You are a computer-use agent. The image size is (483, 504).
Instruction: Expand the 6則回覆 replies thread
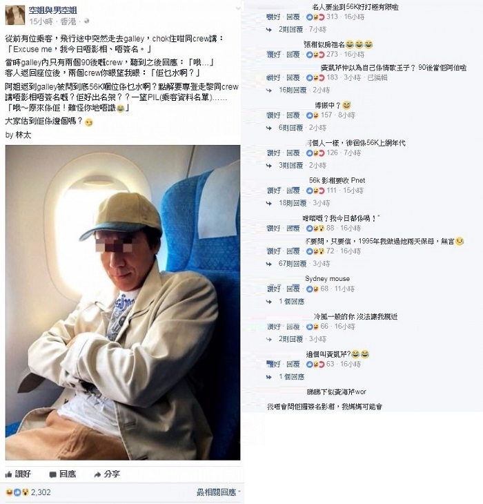[x=290, y=128]
